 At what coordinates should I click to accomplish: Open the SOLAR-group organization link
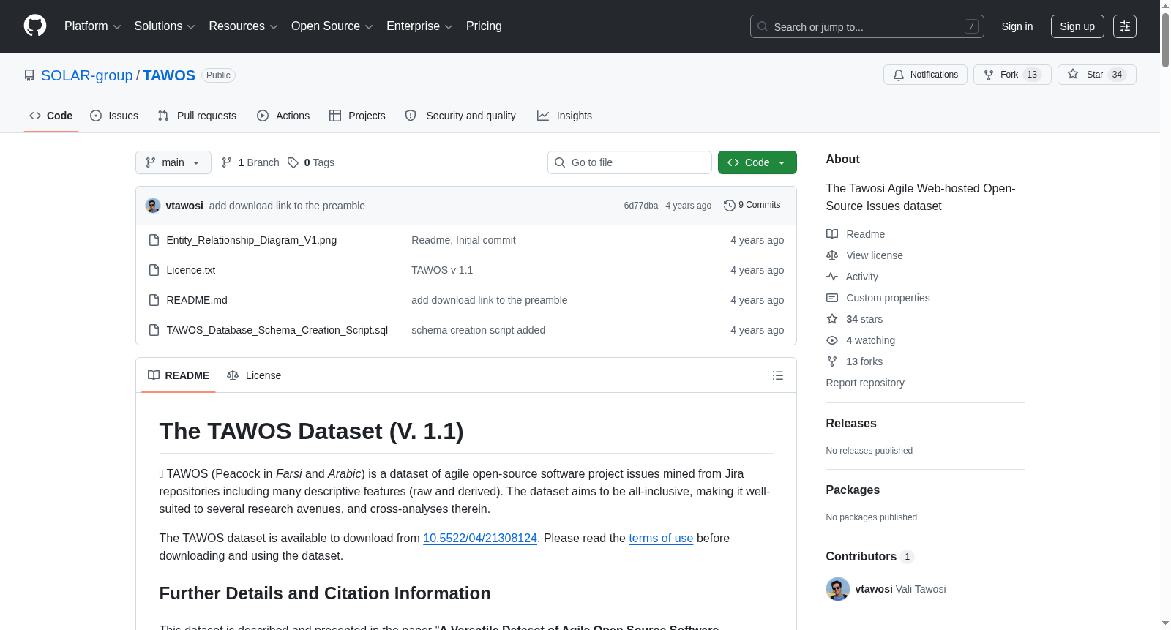click(x=87, y=75)
